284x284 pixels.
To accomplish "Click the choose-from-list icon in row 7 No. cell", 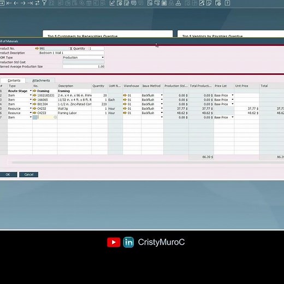I will 55,117.
